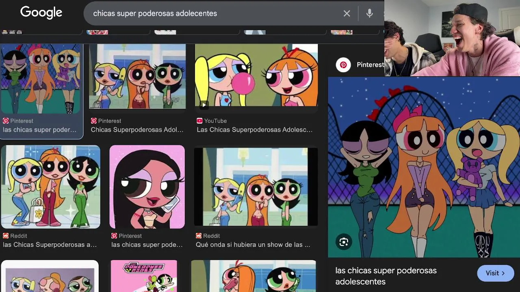Open title 'las chicas super poderosas adolecentes' in preview
The image size is (520, 292).
pyautogui.click(x=386, y=276)
